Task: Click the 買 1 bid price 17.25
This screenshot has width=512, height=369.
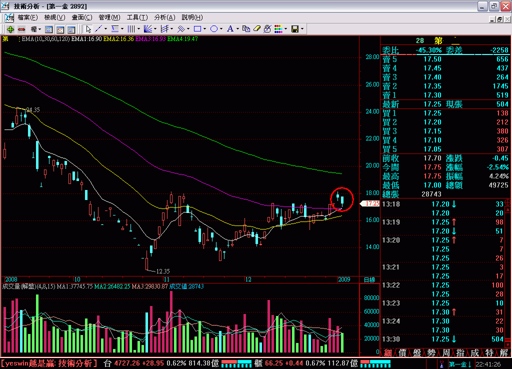Action: pyautogui.click(x=432, y=113)
